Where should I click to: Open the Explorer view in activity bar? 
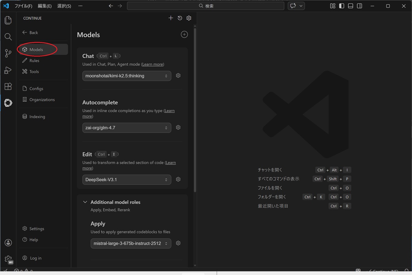click(x=8, y=20)
